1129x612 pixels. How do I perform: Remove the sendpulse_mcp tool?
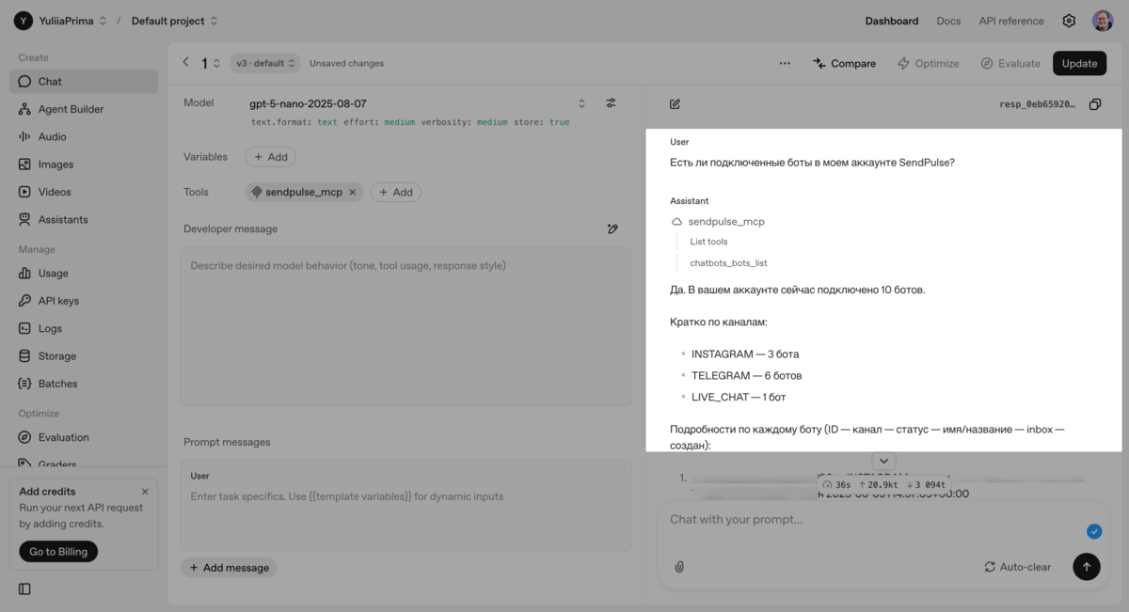point(353,192)
